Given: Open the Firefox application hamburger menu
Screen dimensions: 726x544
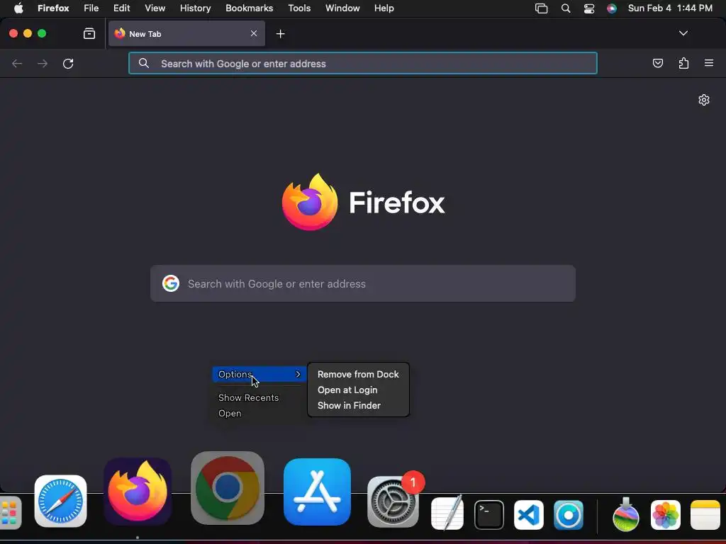Looking at the screenshot, I should pyautogui.click(x=709, y=63).
